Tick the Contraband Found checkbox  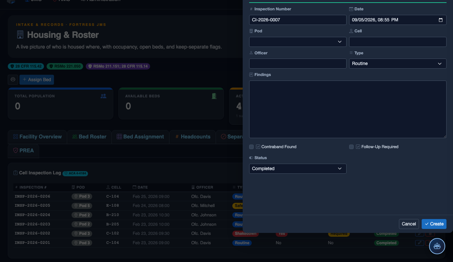(x=251, y=147)
